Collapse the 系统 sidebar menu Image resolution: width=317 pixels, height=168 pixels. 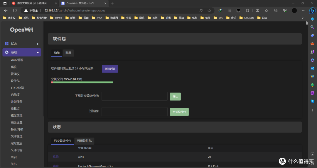click(22, 52)
